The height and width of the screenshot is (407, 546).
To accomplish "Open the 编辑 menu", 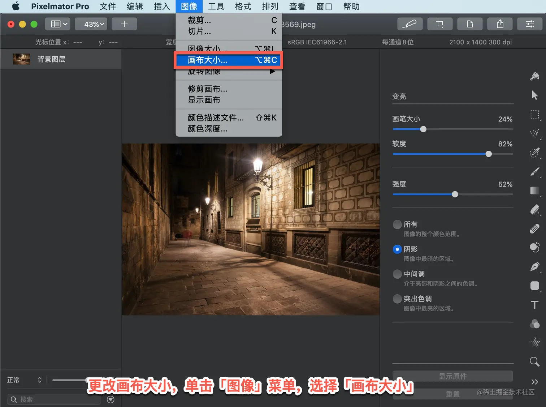I will point(135,6).
